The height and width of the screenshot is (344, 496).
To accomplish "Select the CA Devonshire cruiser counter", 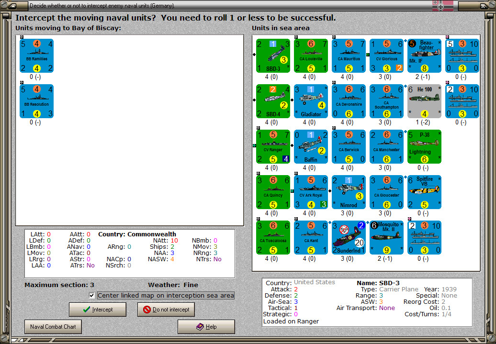I will (x=349, y=101).
